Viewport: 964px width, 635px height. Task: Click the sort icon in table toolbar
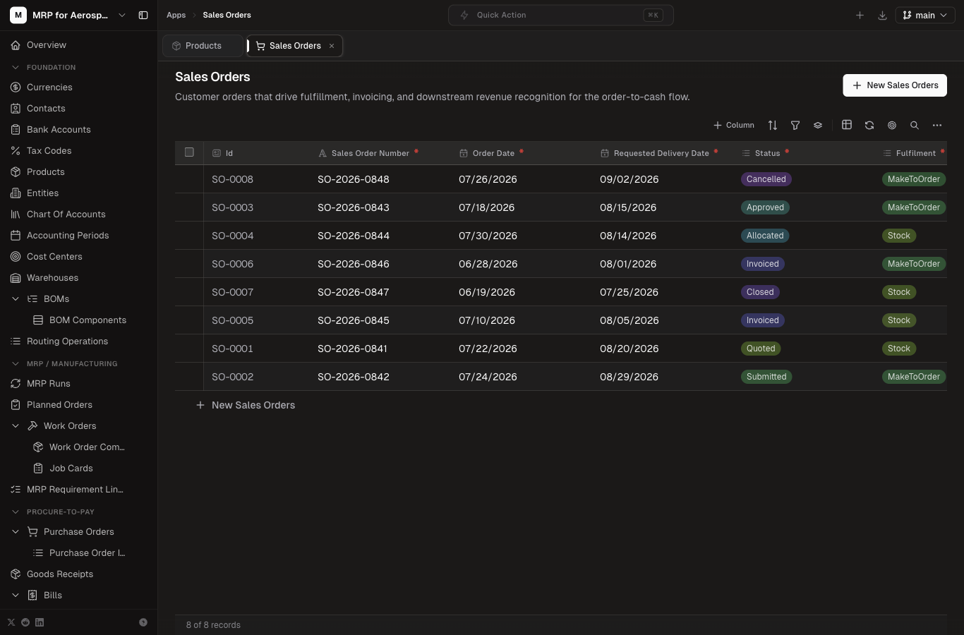click(x=773, y=125)
